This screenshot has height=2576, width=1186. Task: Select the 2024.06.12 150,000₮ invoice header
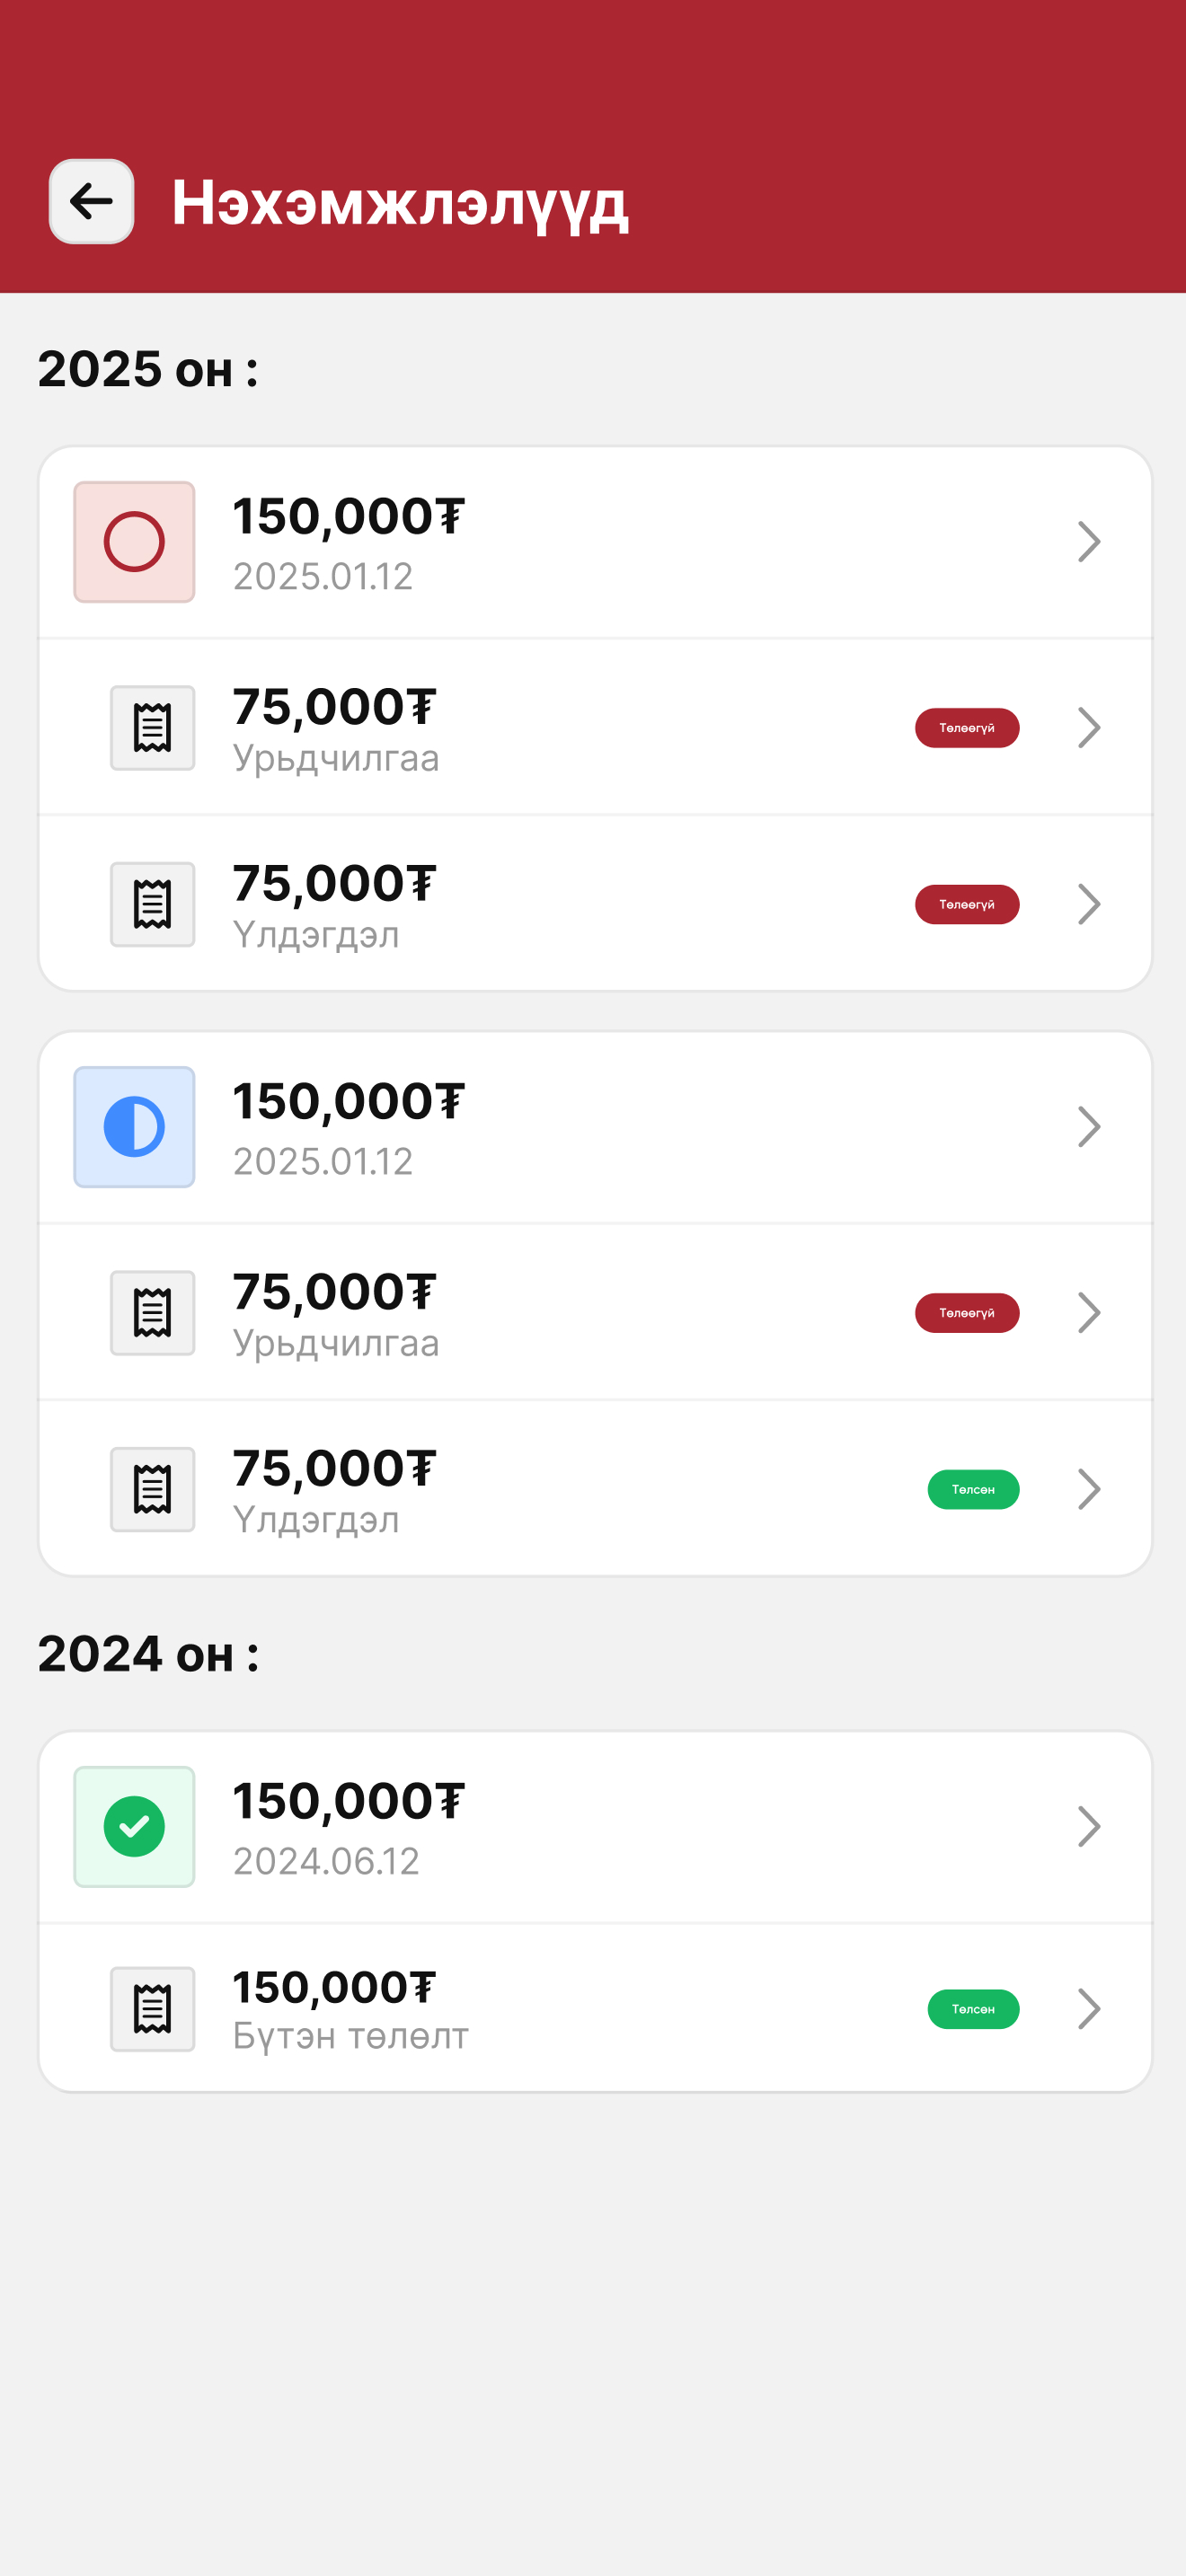595,1827
